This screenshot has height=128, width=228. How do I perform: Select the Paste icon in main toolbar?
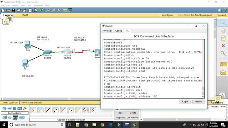(36, 10)
